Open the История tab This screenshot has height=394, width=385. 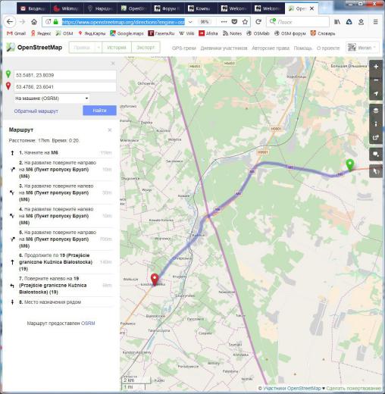point(117,48)
